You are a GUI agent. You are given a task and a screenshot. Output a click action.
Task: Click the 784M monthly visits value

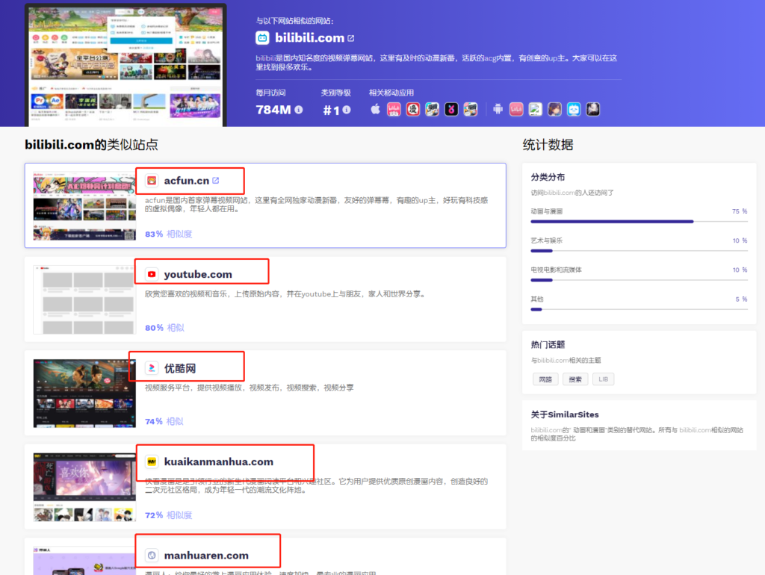(273, 110)
